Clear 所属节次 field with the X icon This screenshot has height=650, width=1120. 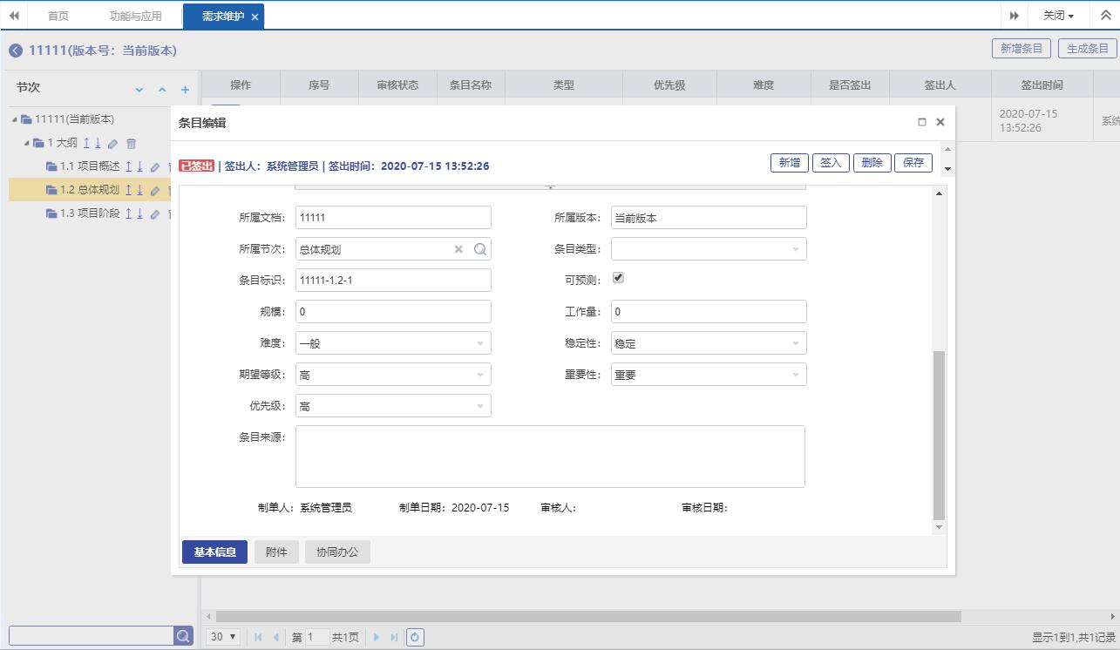click(x=458, y=249)
